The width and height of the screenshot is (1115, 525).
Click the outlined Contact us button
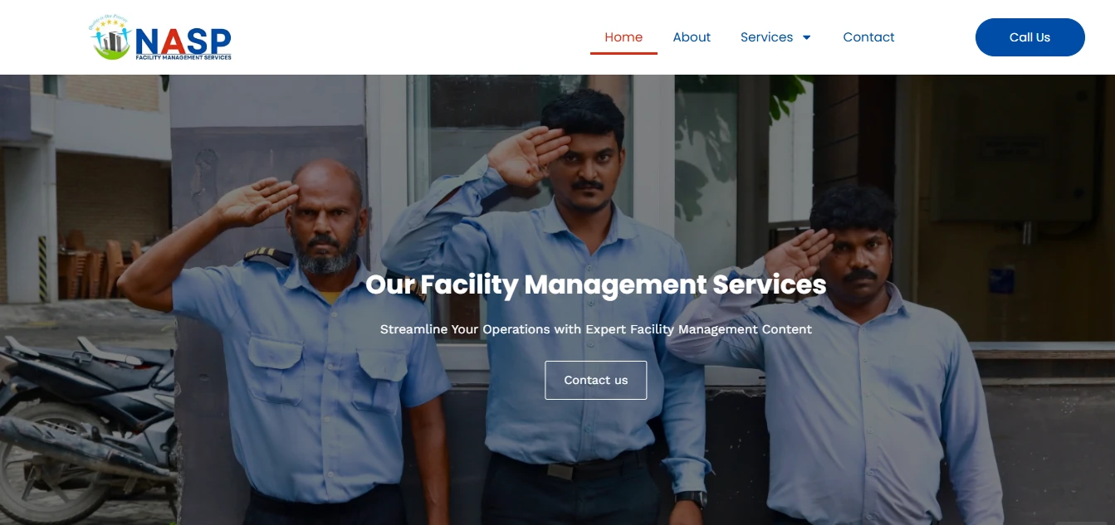[x=595, y=380]
